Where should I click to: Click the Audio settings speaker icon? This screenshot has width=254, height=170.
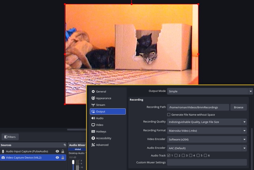[93, 118]
